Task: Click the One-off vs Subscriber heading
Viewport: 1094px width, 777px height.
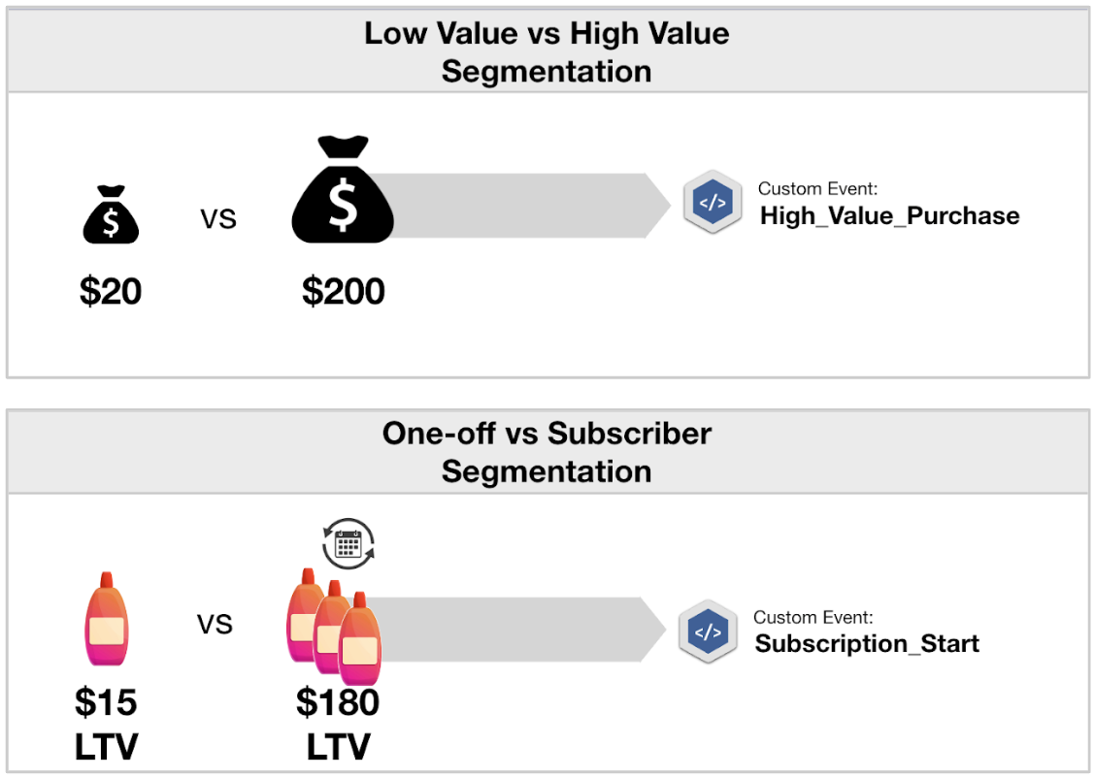Action: 547,451
